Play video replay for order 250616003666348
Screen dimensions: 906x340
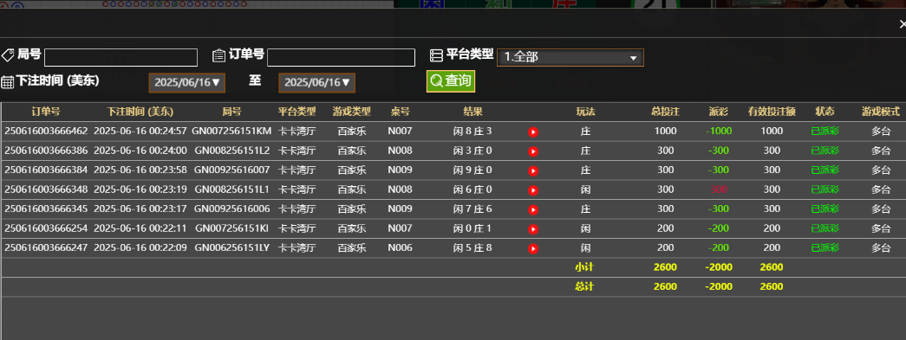[532, 190]
